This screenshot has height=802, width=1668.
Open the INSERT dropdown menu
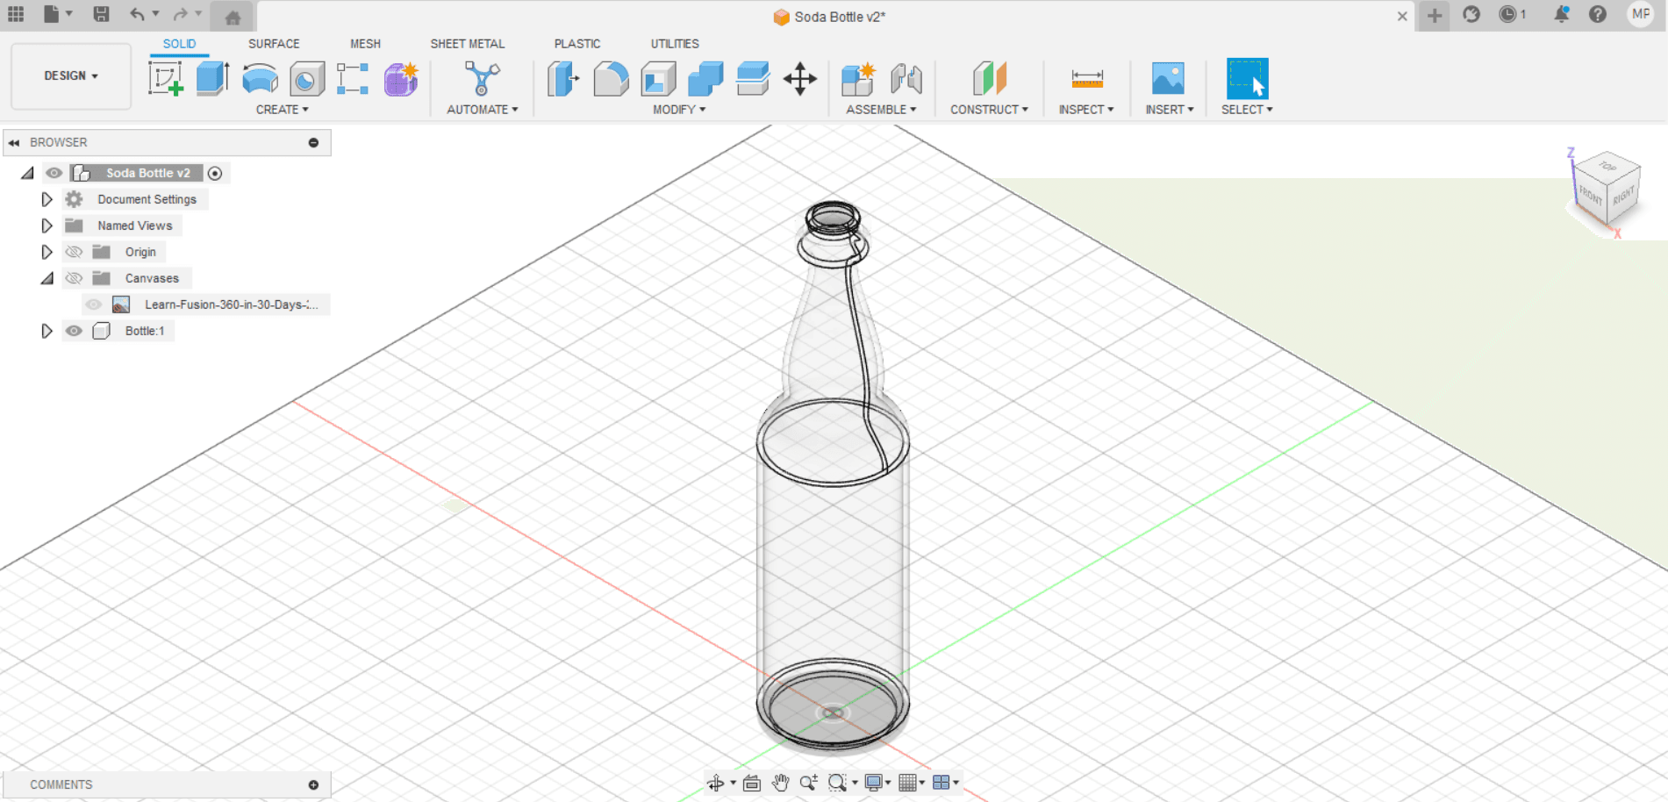(x=1170, y=110)
